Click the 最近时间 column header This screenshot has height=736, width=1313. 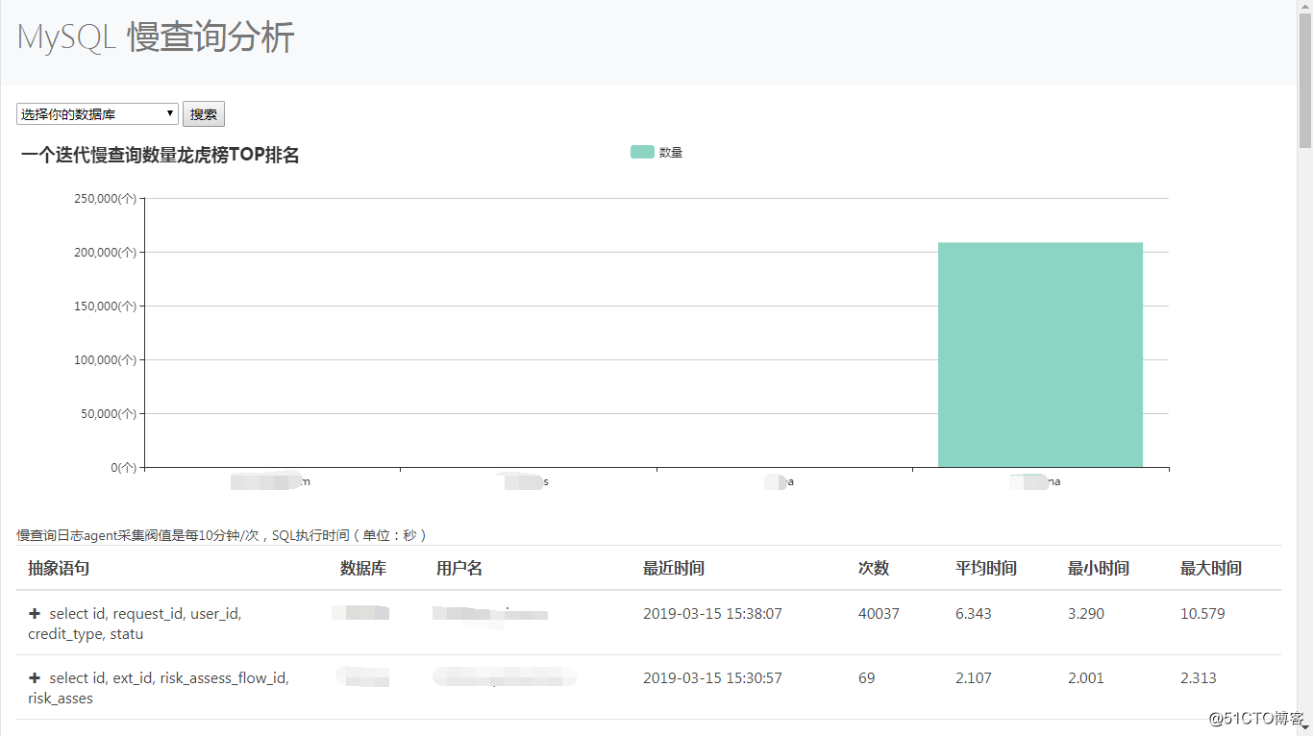tap(674, 568)
